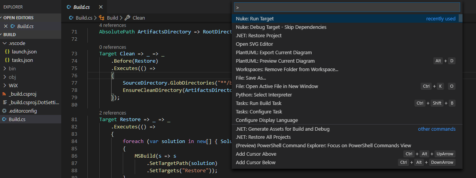Click Build.cs breadcrumb segment

pyautogui.click(x=84, y=18)
